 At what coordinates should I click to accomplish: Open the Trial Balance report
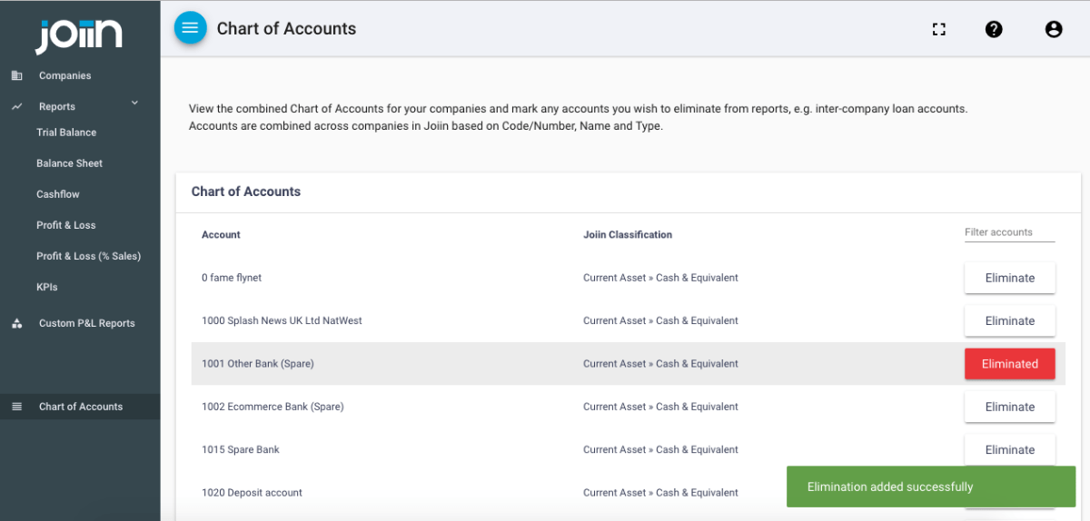point(66,133)
